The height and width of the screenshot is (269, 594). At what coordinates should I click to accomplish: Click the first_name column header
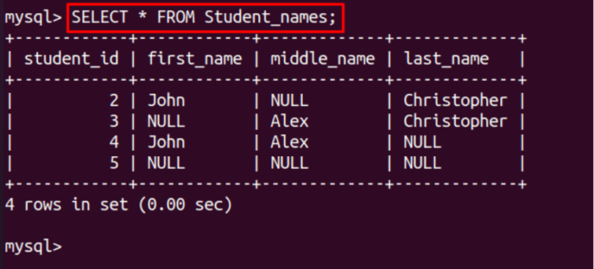[x=194, y=59]
